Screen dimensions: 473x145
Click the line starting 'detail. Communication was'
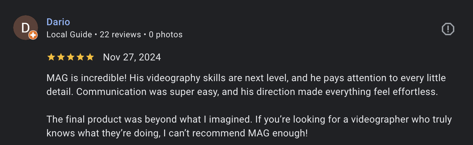click(242, 92)
